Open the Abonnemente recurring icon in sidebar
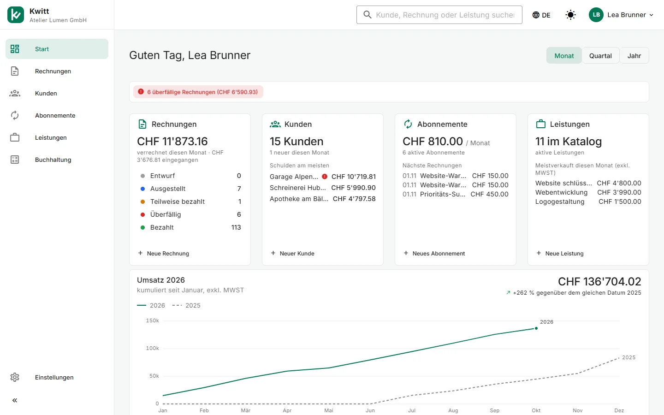The image size is (664, 415). (x=15, y=115)
